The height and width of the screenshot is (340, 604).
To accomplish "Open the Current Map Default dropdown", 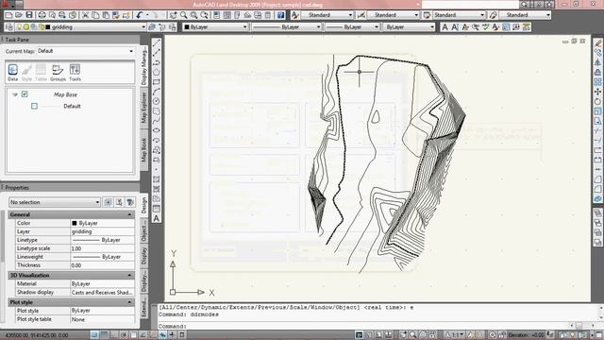I will 131,51.
